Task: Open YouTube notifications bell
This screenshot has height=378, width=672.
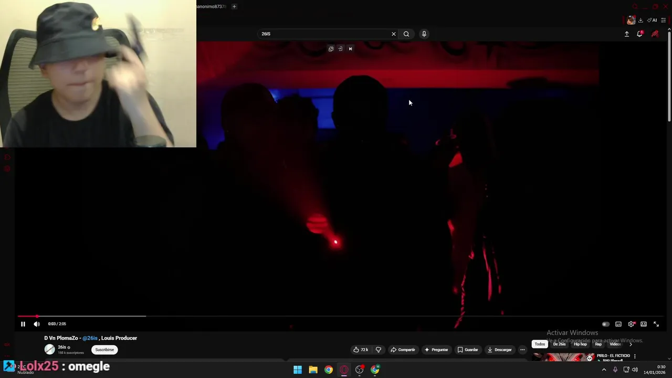Action: coord(640,34)
